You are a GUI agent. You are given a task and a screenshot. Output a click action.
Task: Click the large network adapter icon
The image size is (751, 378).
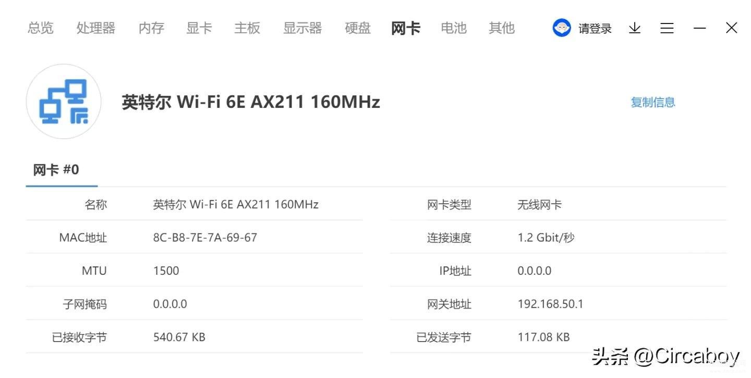[x=64, y=102]
